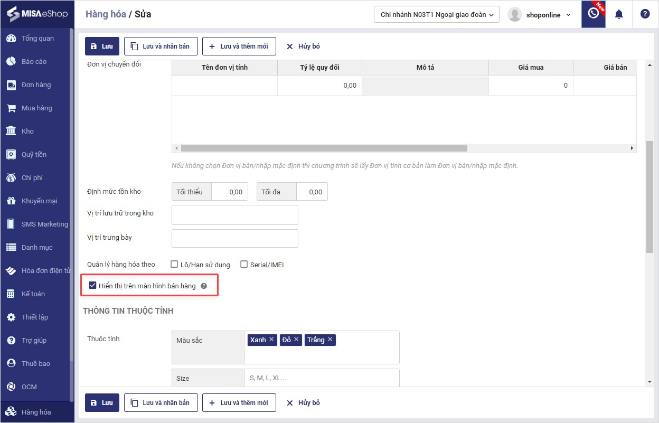
Task: Uncheck Hiển thị trên màn hình bán hàng
Action: click(x=93, y=286)
